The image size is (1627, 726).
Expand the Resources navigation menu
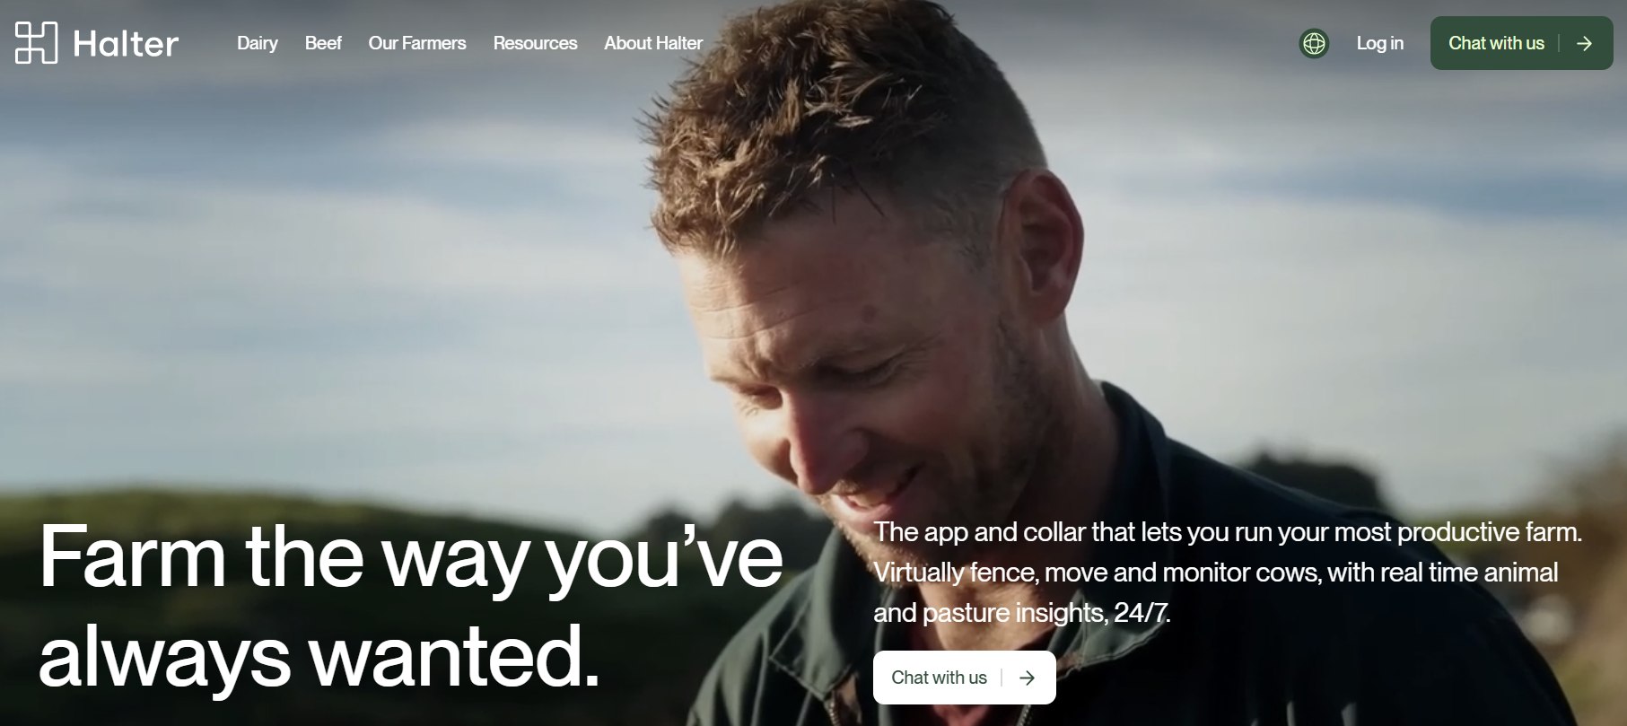coord(535,43)
